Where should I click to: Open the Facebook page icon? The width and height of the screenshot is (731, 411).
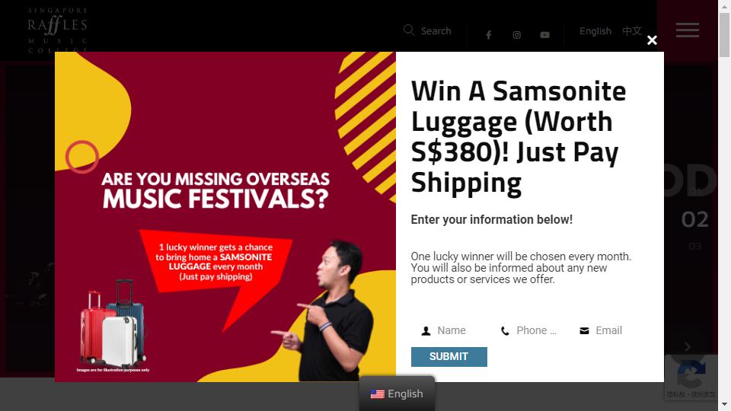tap(489, 35)
